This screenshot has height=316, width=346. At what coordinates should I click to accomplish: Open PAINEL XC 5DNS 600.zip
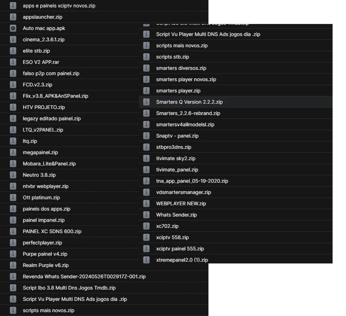coord(52,231)
